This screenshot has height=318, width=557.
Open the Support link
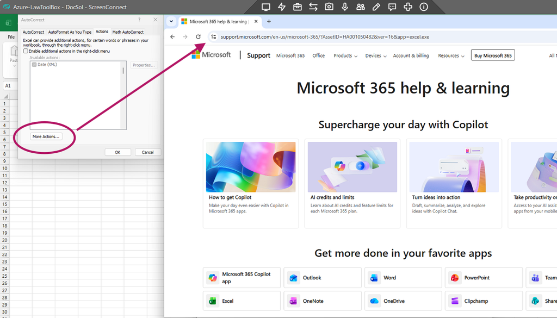click(x=258, y=55)
